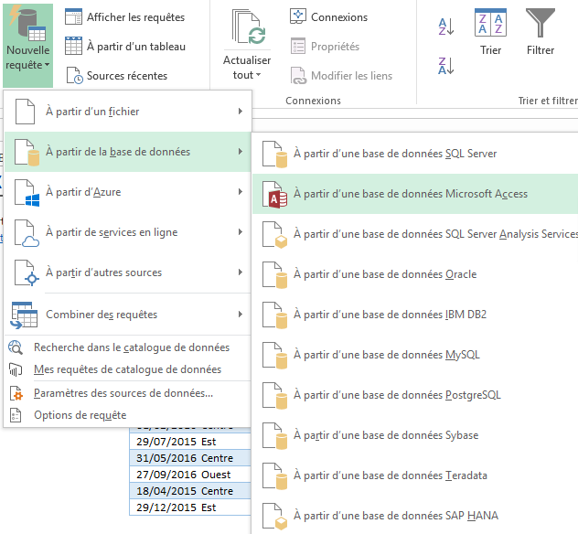Viewport: 578px width, 534px height.
Task: Click the catalogue search globe icon
Action: [16, 347]
